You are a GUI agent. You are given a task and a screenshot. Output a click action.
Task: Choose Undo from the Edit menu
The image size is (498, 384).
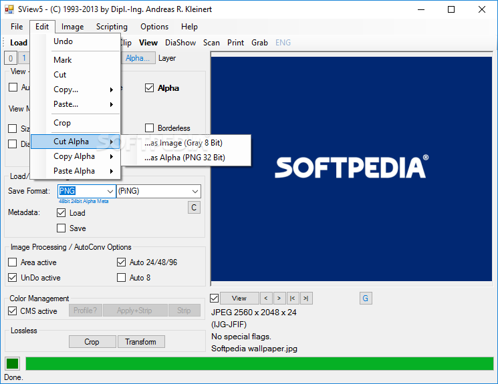76,41
